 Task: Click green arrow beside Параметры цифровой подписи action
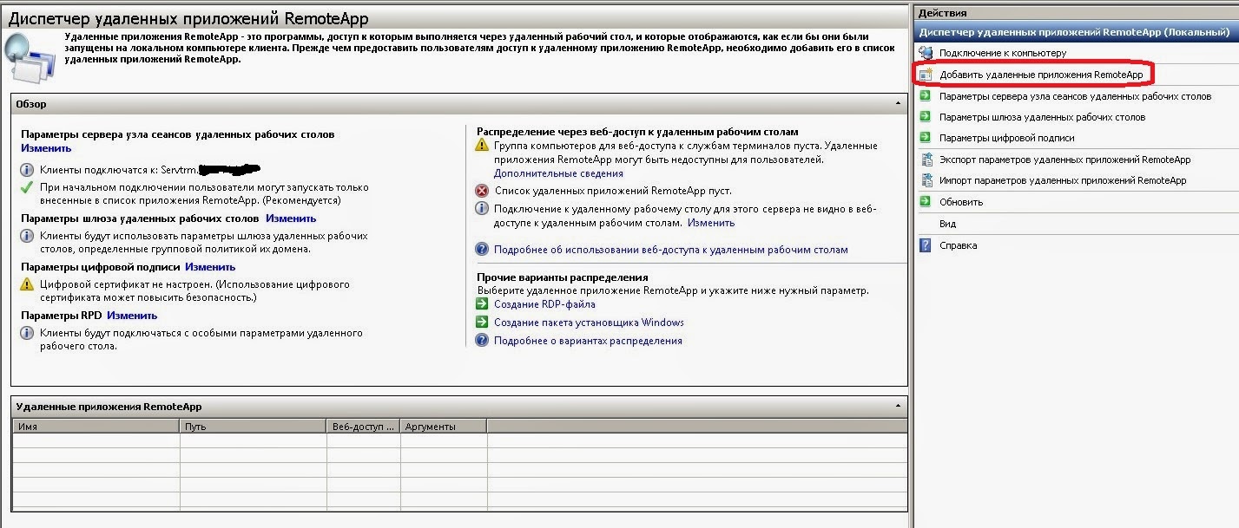pos(926,138)
